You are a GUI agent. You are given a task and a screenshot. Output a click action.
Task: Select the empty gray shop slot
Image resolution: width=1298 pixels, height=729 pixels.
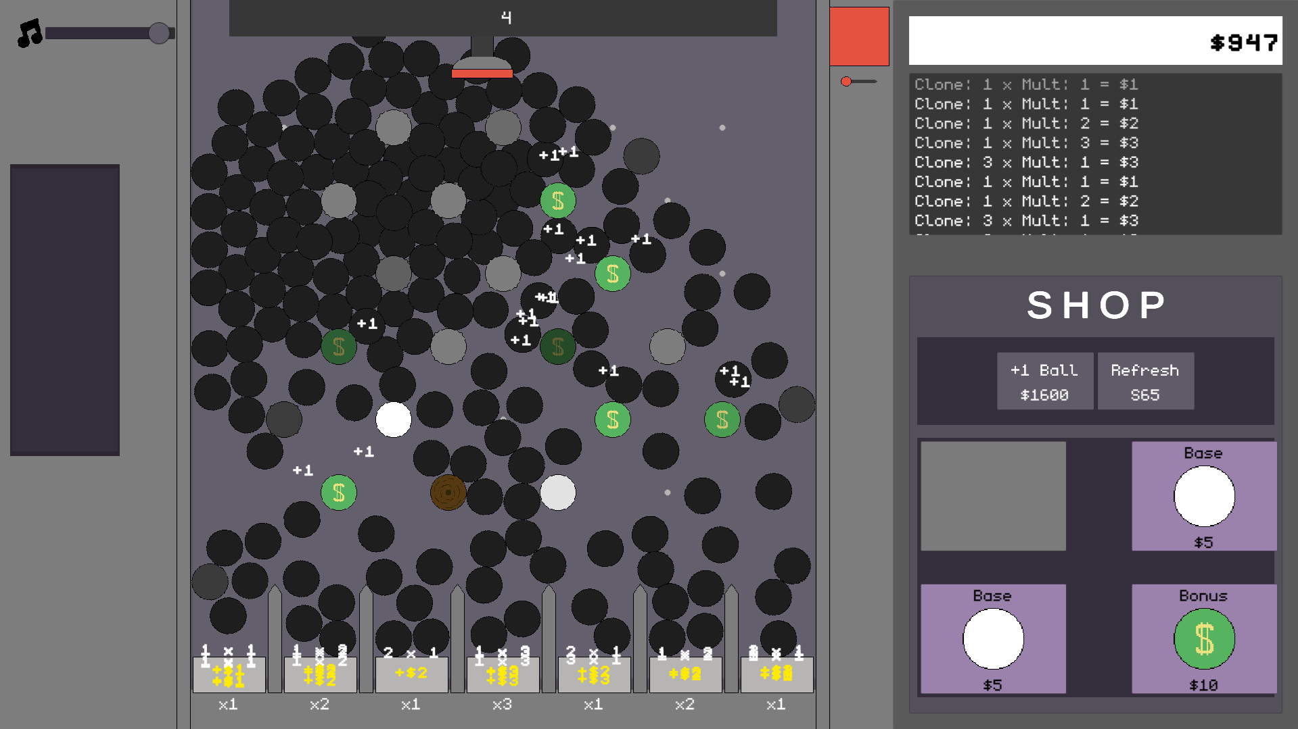[x=993, y=496]
